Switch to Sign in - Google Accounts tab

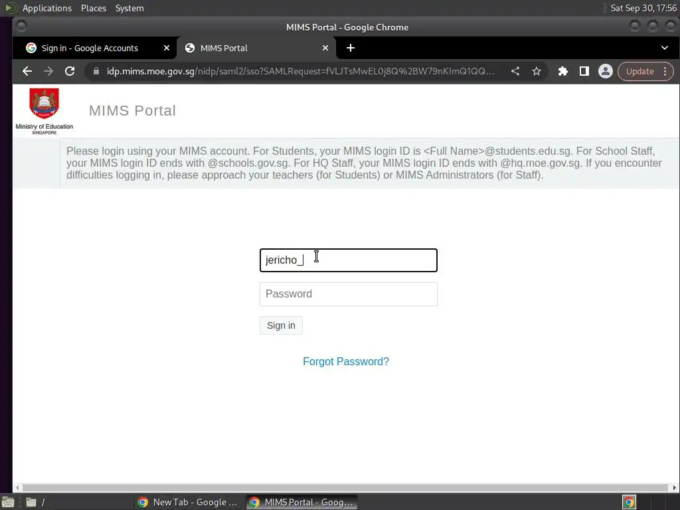90,48
